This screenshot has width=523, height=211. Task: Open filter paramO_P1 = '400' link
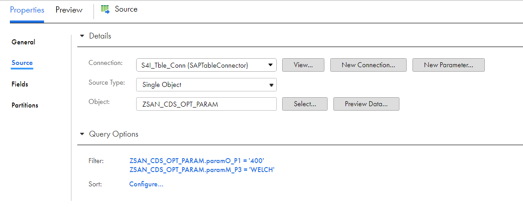click(197, 160)
